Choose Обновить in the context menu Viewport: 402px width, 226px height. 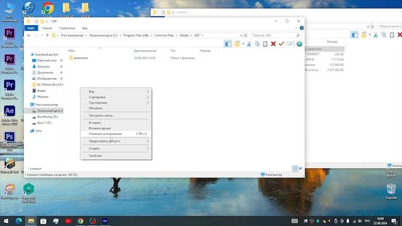click(x=116, y=108)
